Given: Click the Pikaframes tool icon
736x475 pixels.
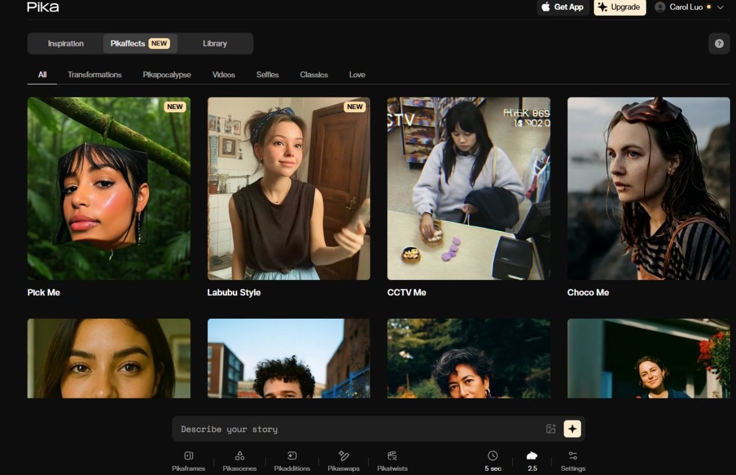Looking at the screenshot, I should pyautogui.click(x=188, y=456).
